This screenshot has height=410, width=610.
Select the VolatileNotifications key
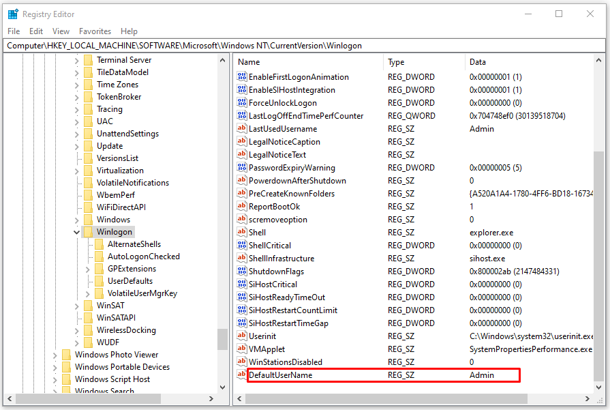point(133,183)
